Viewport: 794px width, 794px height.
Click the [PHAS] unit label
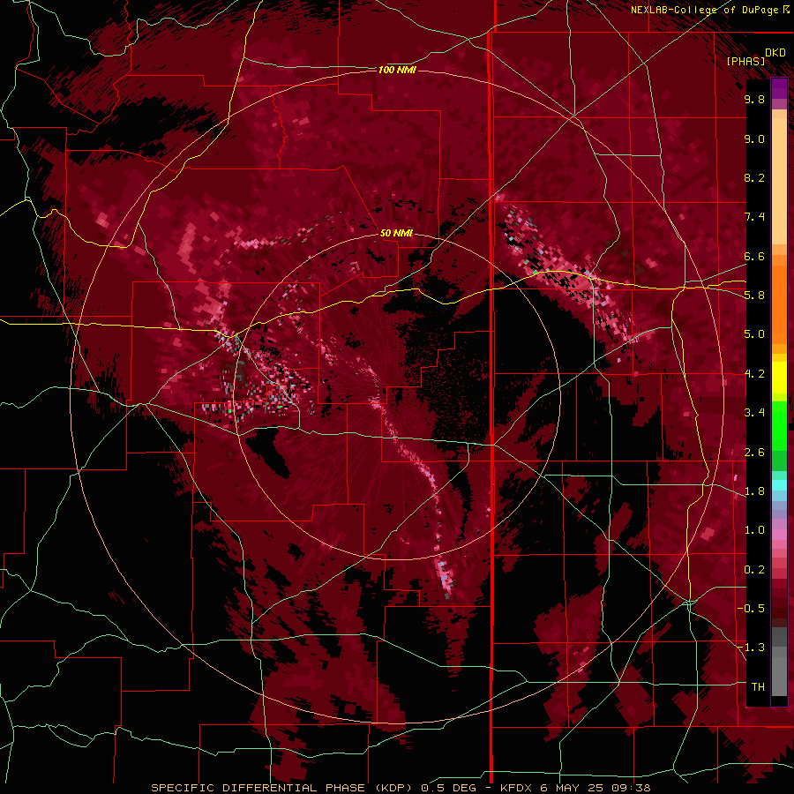[745, 62]
